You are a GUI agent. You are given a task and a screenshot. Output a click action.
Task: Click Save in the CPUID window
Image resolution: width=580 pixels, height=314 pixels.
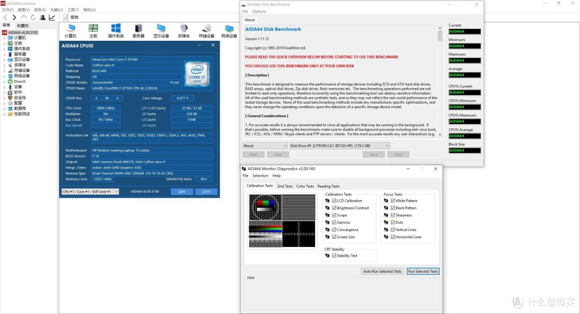tap(182, 192)
